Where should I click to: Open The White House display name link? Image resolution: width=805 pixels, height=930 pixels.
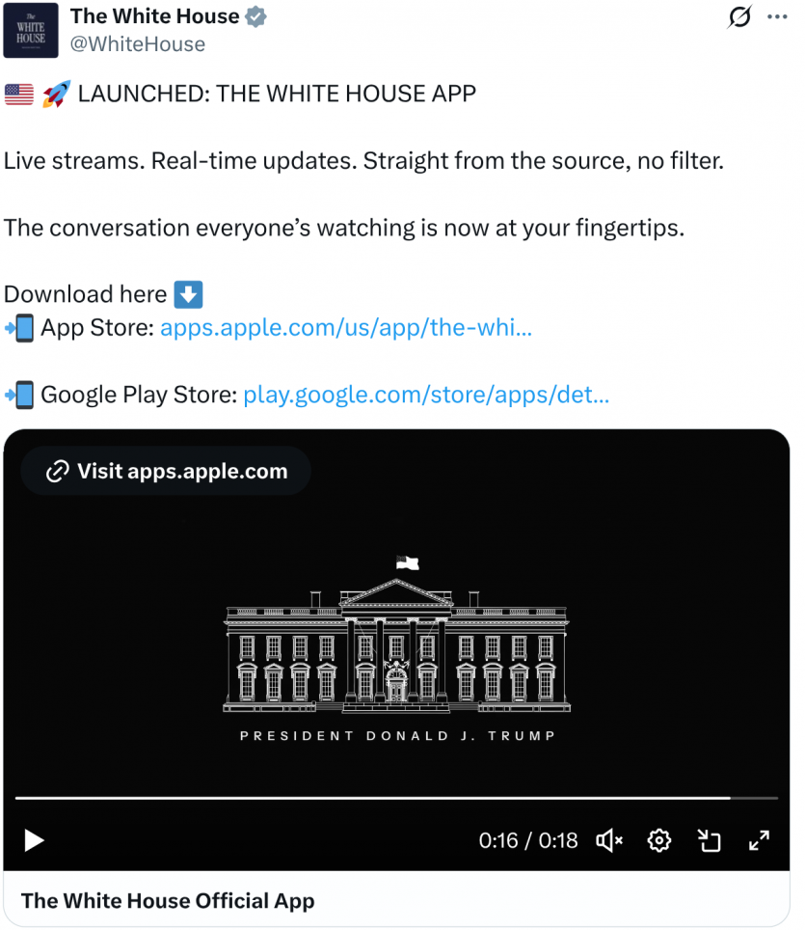[x=154, y=16]
